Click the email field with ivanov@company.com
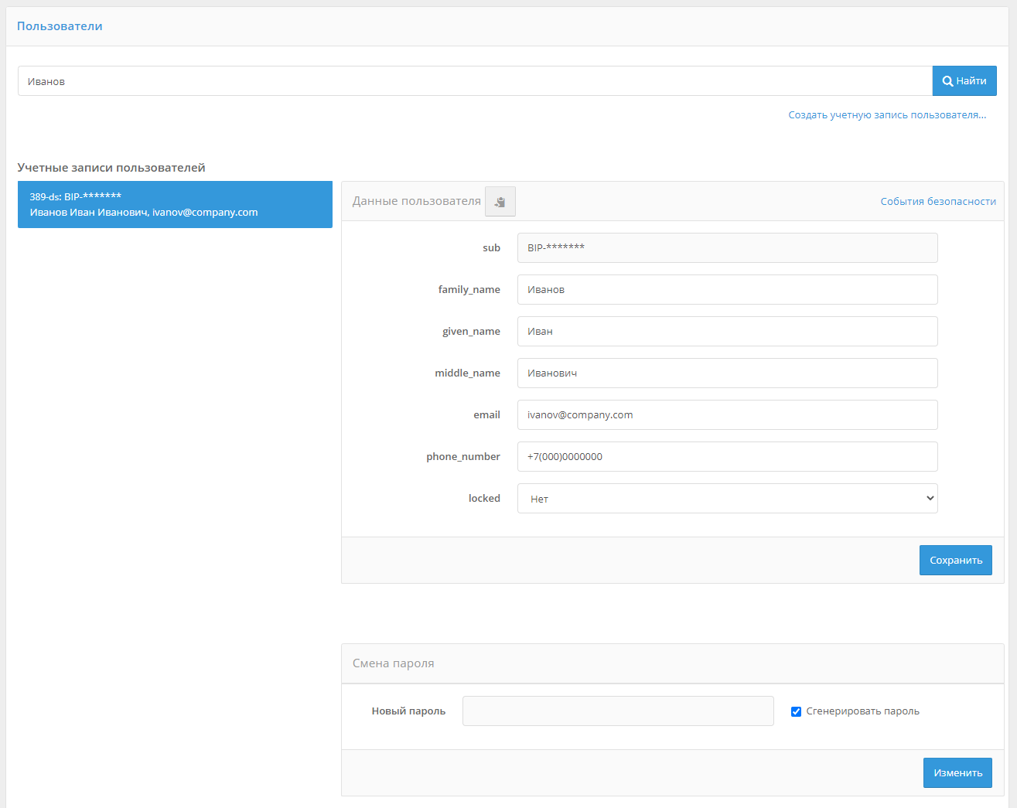This screenshot has height=808, width=1017. [x=727, y=415]
